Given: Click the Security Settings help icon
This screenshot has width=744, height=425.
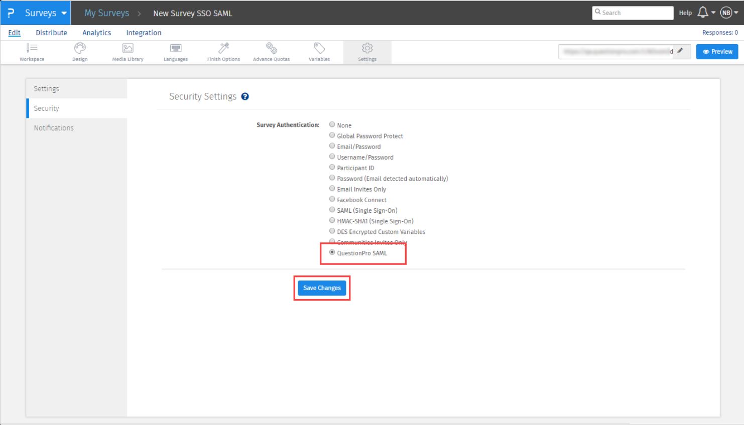Looking at the screenshot, I should (245, 96).
